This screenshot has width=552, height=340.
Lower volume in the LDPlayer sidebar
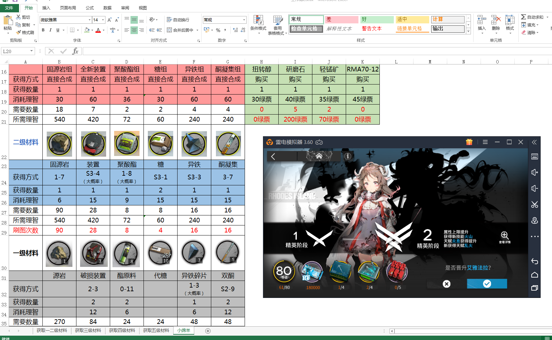pos(534,188)
